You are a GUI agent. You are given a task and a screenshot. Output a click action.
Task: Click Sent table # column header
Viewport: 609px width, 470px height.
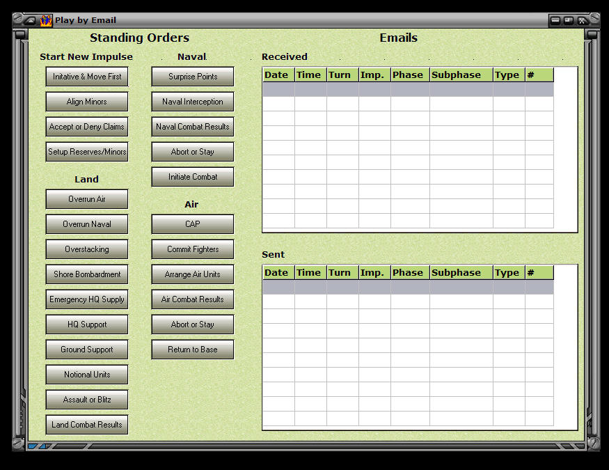tap(539, 273)
